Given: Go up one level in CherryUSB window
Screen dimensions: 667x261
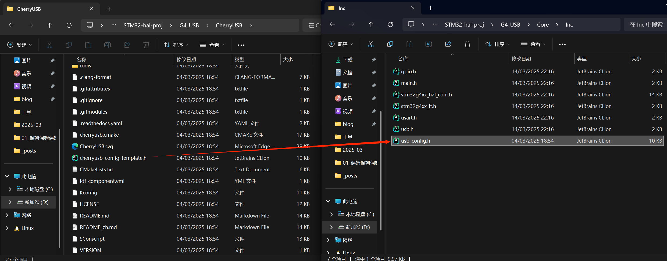Looking at the screenshot, I should 49,25.
